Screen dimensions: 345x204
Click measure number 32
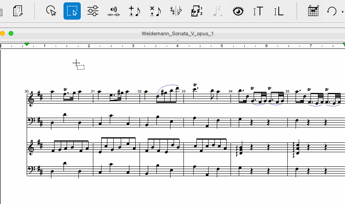pyautogui.click(x=140, y=91)
